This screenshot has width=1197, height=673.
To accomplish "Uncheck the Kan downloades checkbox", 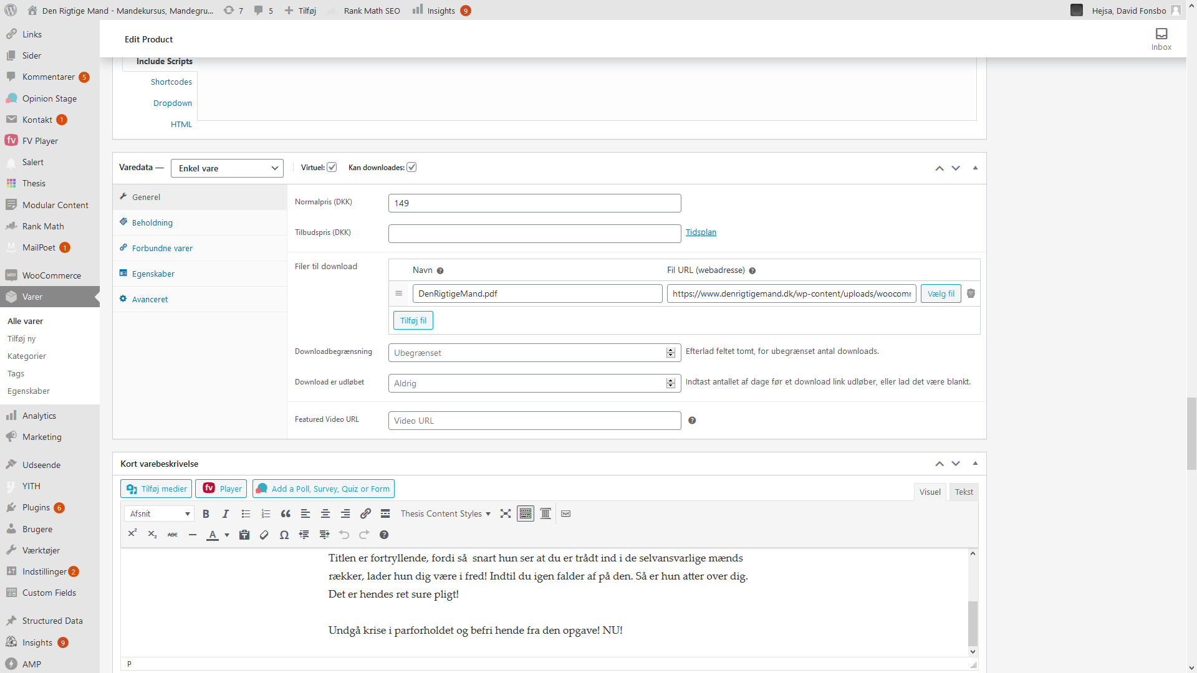I will [411, 168].
